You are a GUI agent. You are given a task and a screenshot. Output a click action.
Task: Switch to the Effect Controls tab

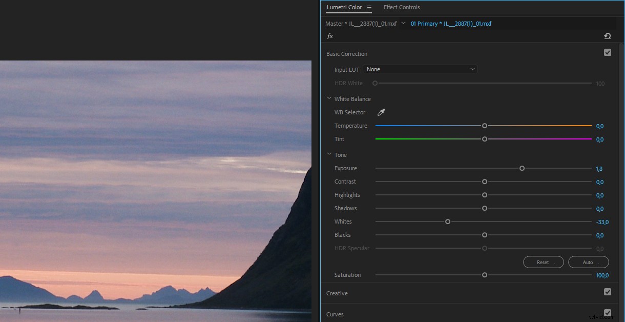pyautogui.click(x=402, y=7)
